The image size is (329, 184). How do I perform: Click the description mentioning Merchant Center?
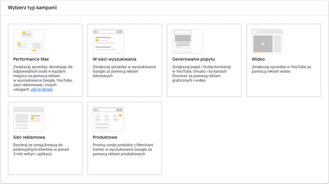click(x=123, y=149)
